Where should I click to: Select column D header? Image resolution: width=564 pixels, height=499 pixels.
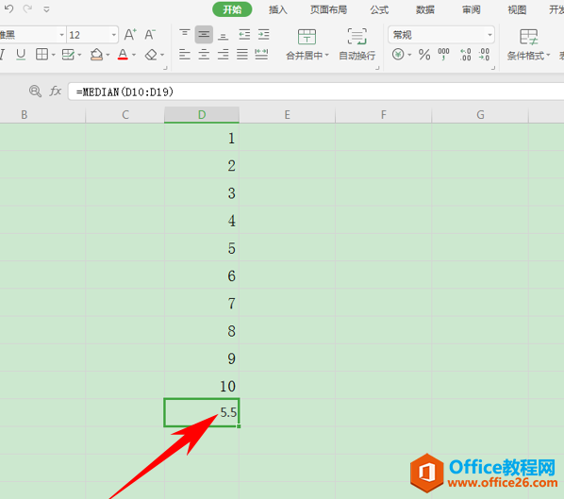pos(202,115)
